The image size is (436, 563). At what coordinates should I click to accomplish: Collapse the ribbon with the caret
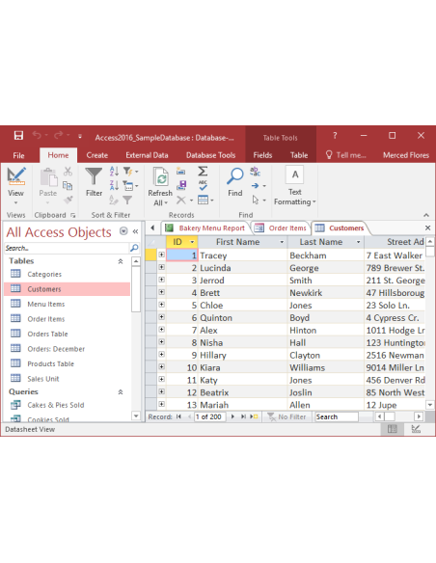point(426,215)
